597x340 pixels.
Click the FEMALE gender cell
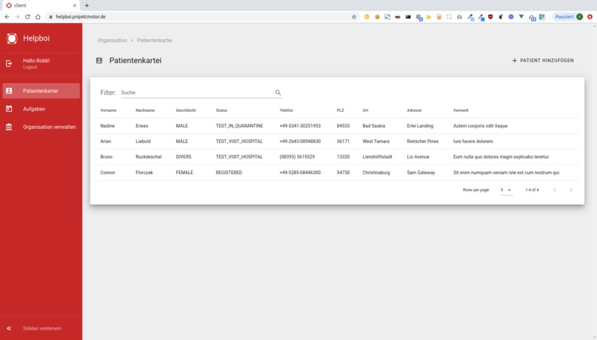click(x=184, y=173)
